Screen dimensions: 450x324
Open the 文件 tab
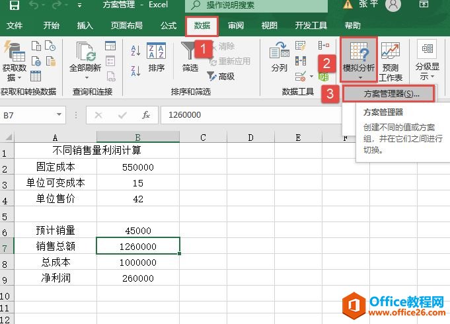pos(15,26)
